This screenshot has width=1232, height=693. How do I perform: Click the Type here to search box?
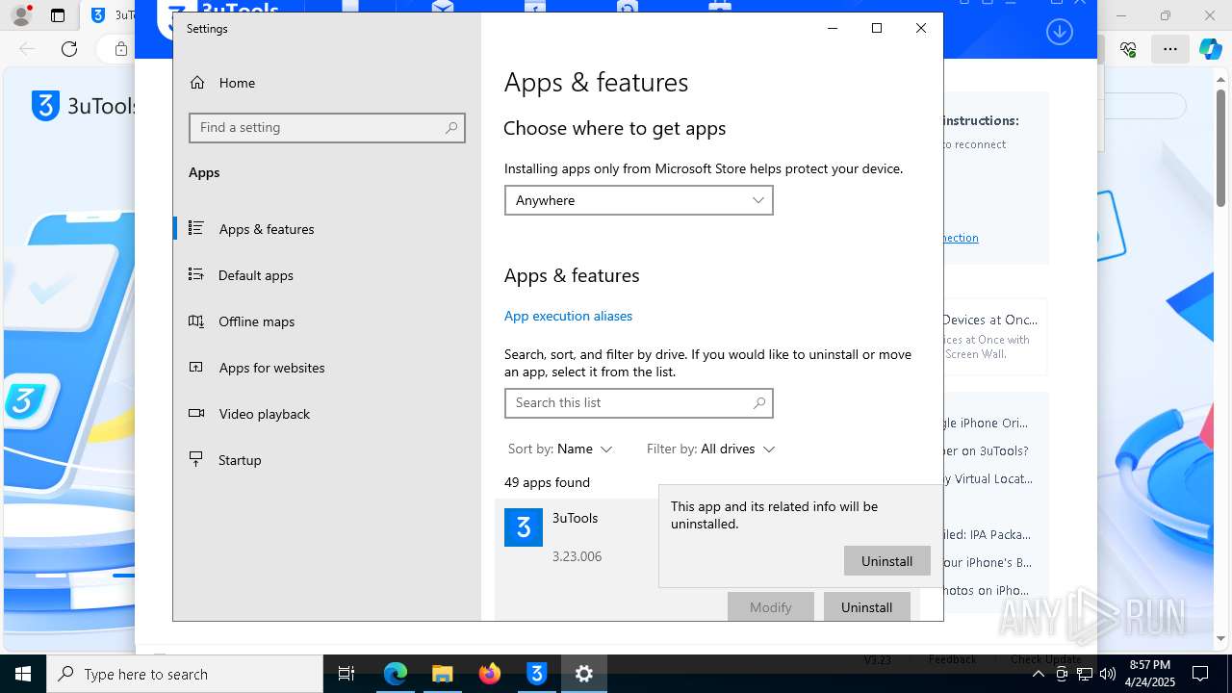[x=185, y=674]
